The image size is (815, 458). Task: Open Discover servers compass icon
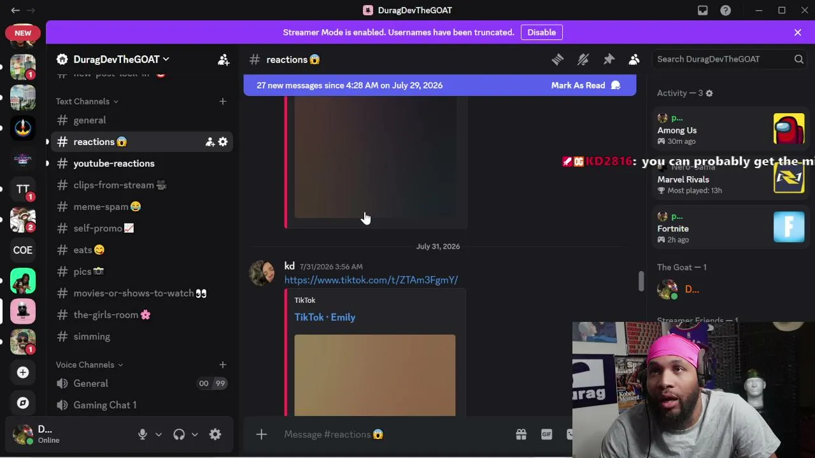click(x=23, y=403)
